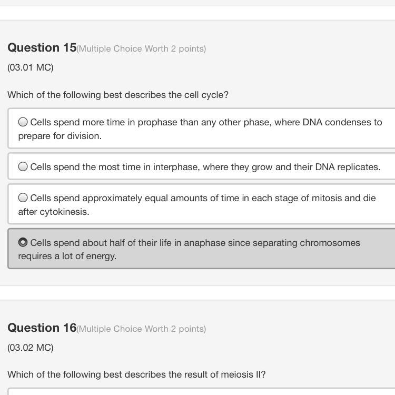Select the prophase answer radio button

click(x=23, y=122)
